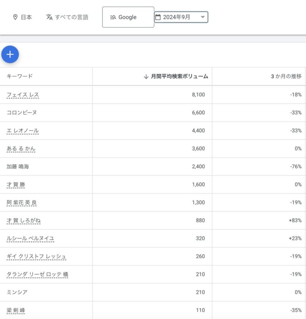Click the -18% trend for フェイス レス
The width and height of the screenshot is (306, 319).
[x=296, y=95]
